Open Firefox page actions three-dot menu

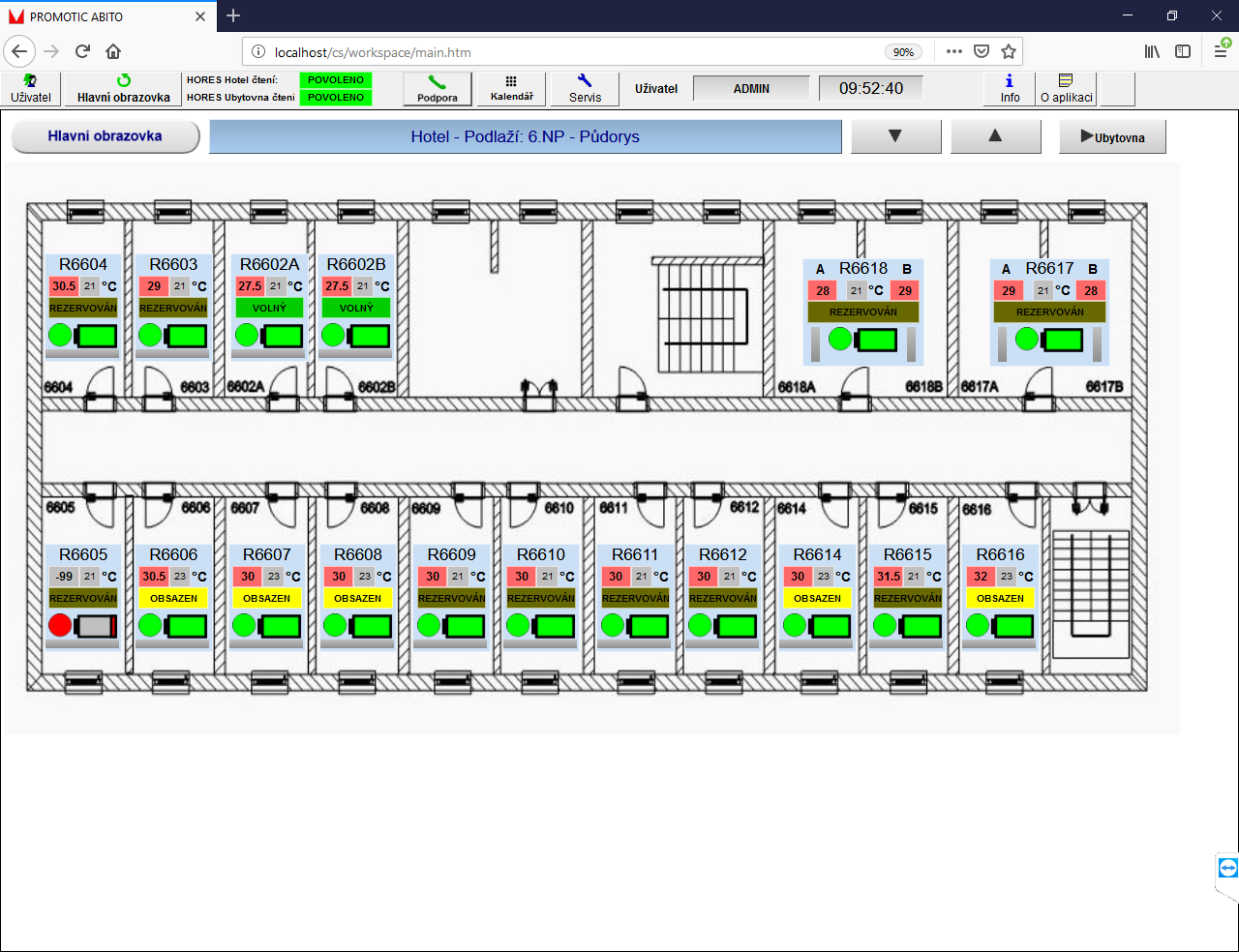point(954,51)
